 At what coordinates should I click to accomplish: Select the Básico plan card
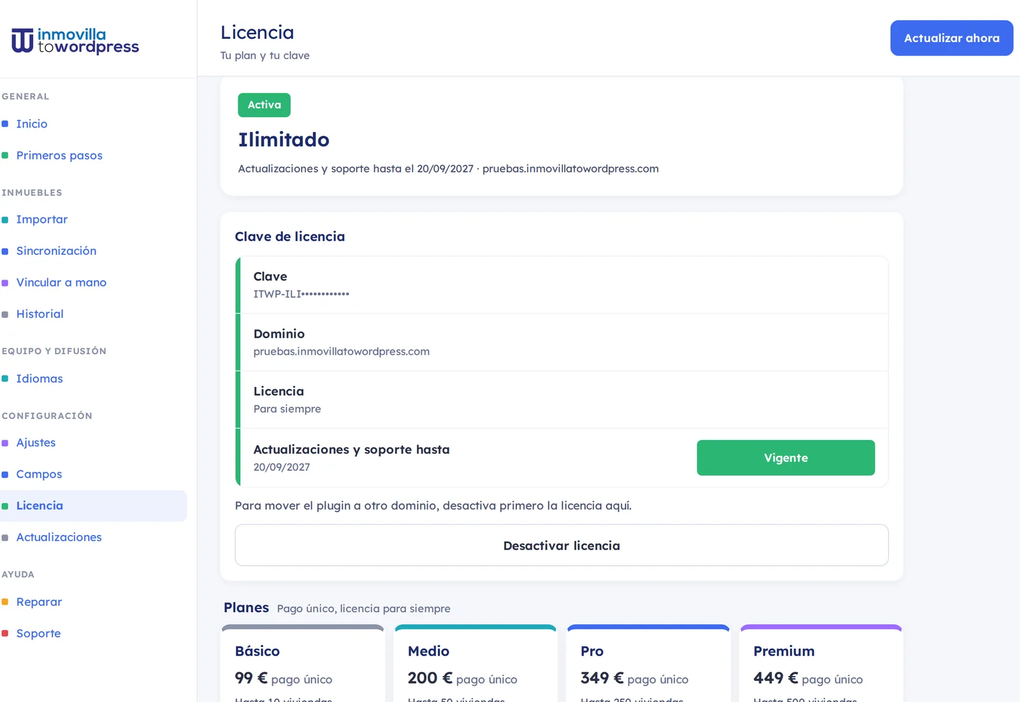(x=303, y=663)
